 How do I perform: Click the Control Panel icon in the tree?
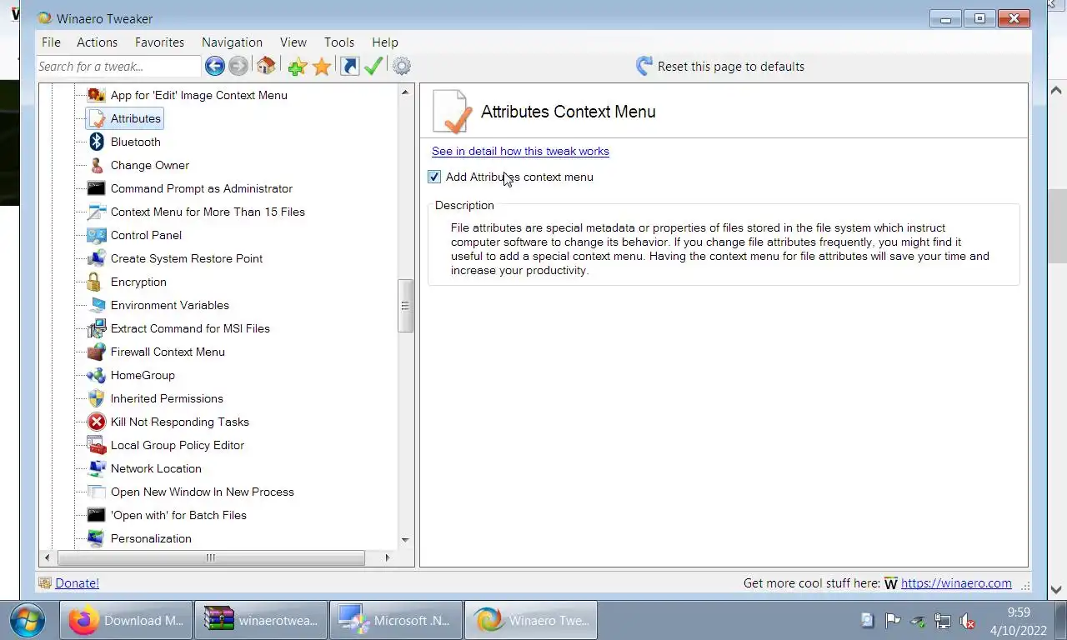coord(97,235)
